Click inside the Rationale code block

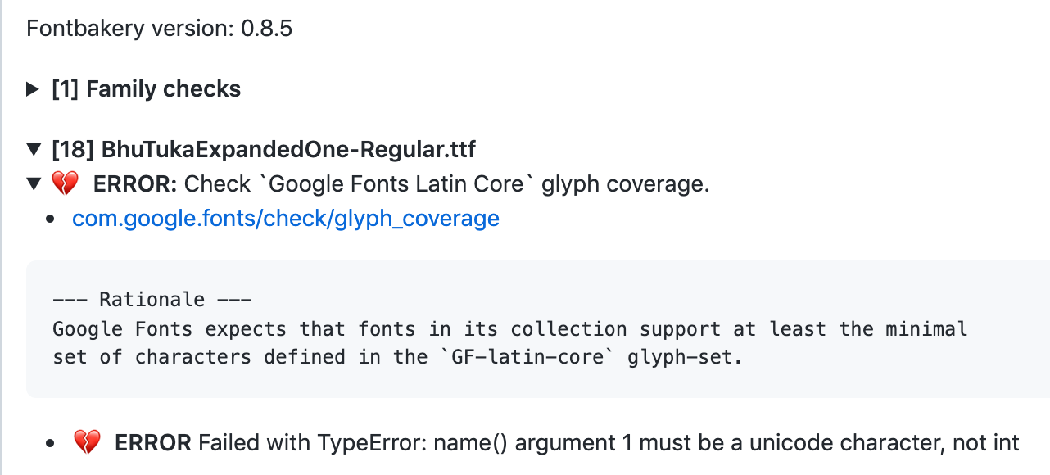pyautogui.click(x=508, y=328)
